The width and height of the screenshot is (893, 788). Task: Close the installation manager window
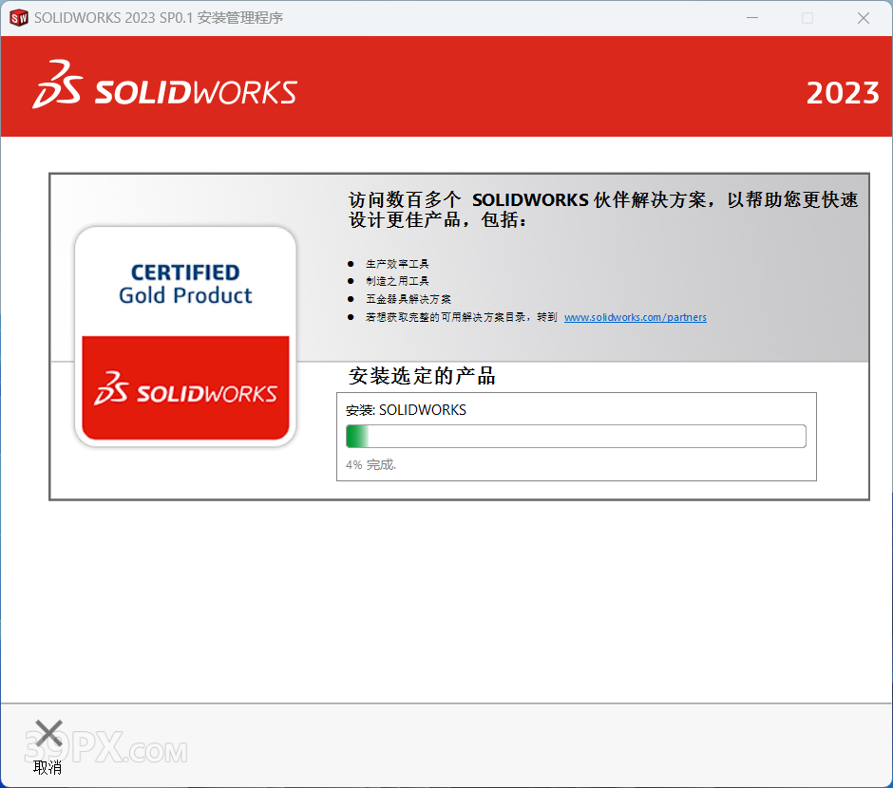(x=863, y=18)
